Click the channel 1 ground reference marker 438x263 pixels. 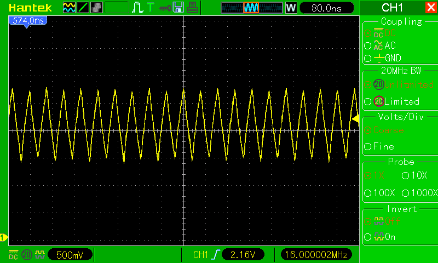(4, 238)
